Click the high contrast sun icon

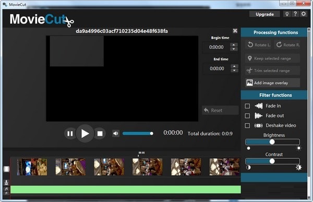(x=298, y=168)
